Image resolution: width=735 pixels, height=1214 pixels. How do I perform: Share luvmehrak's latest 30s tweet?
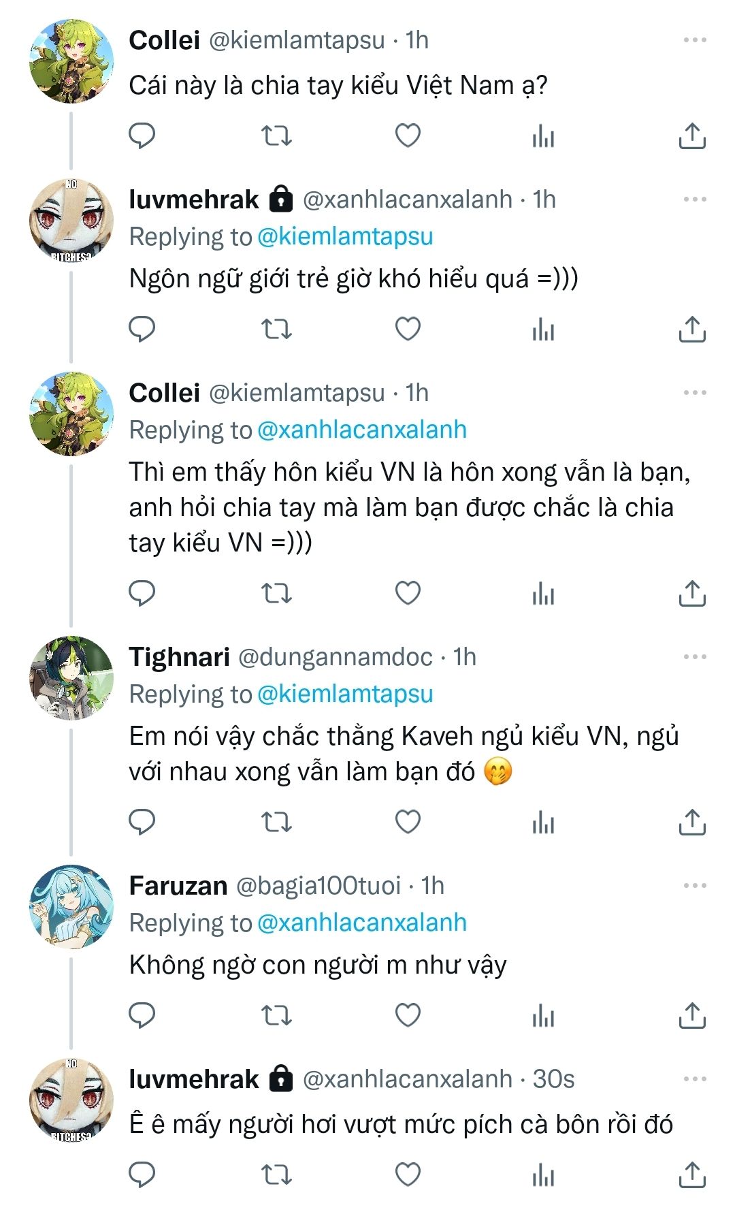pyautogui.click(x=691, y=1175)
